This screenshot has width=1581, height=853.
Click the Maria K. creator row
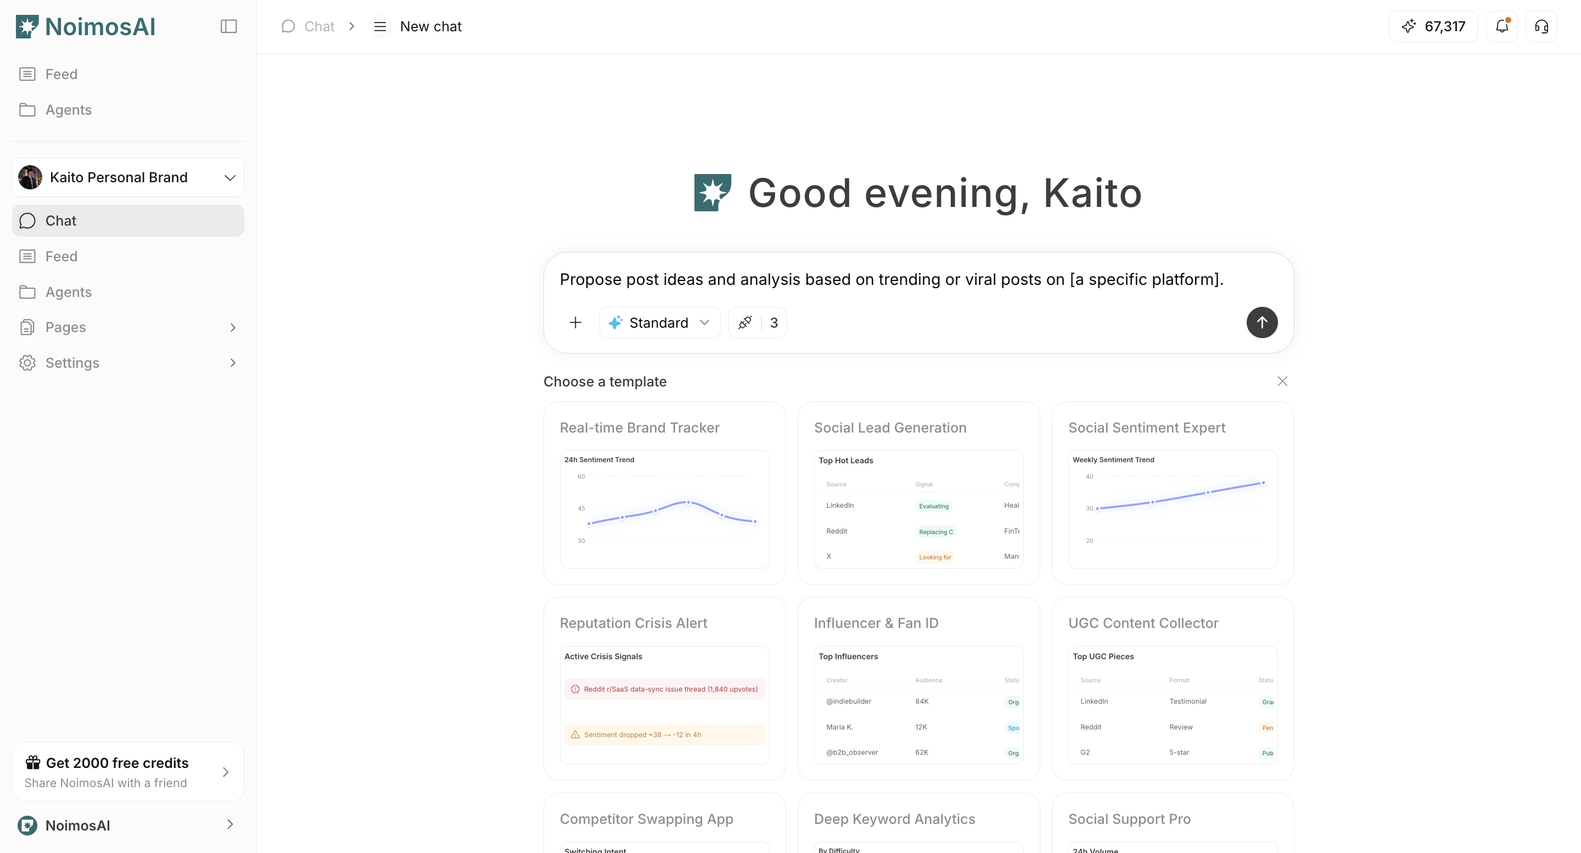click(x=919, y=727)
